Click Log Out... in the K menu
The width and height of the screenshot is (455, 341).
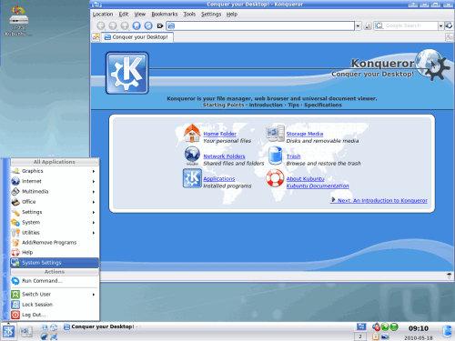55,315
